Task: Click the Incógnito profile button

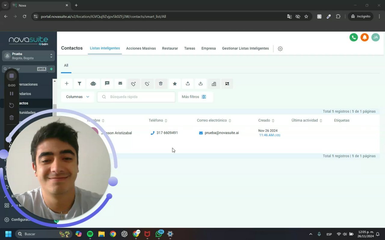Action: click(x=361, y=16)
